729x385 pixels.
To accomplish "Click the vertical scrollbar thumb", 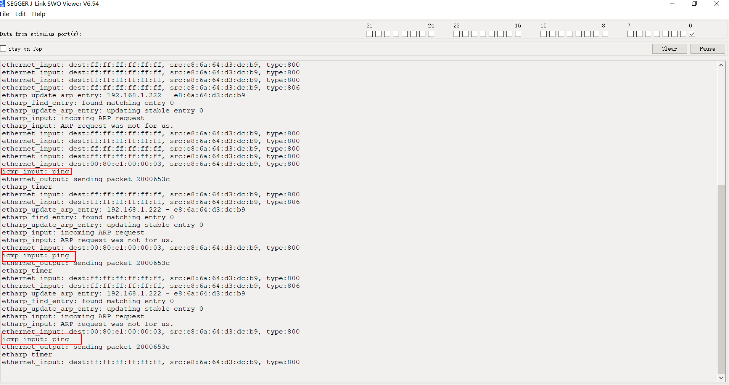I will (x=721, y=278).
